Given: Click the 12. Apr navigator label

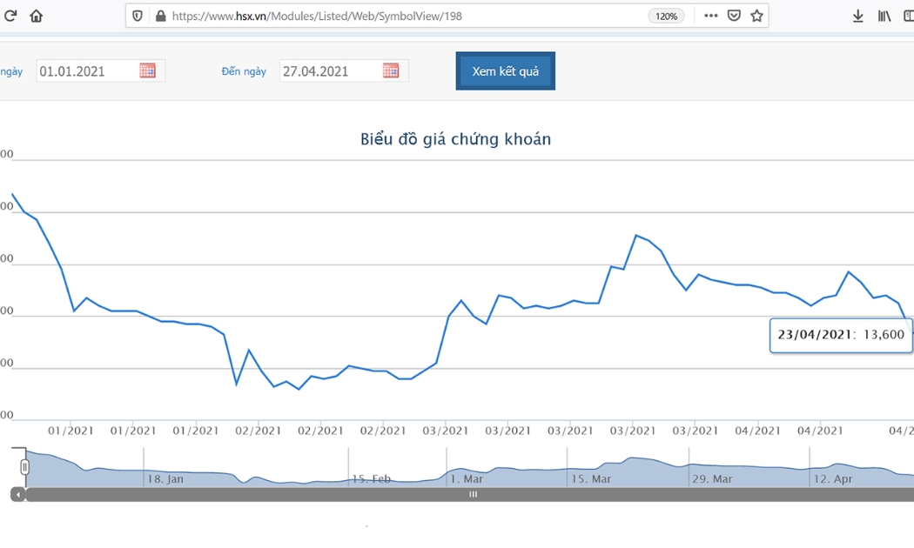Looking at the screenshot, I should (833, 479).
